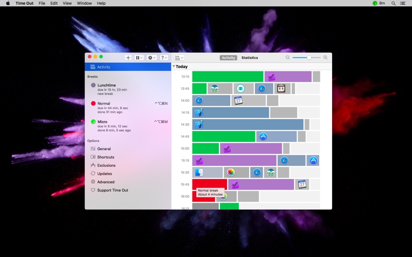Open the gear actions dropdown
This screenshot has width=412, height=257.
151,58
